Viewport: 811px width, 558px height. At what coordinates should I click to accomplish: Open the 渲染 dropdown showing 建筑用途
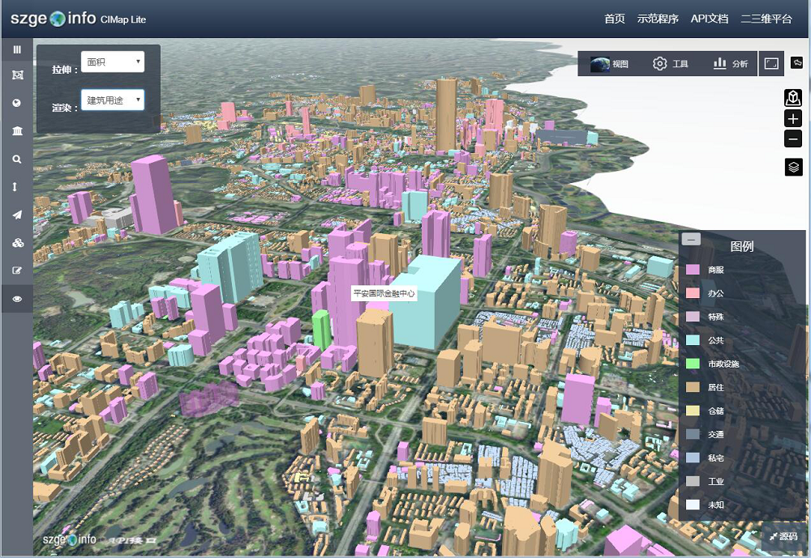pos(113,100)
